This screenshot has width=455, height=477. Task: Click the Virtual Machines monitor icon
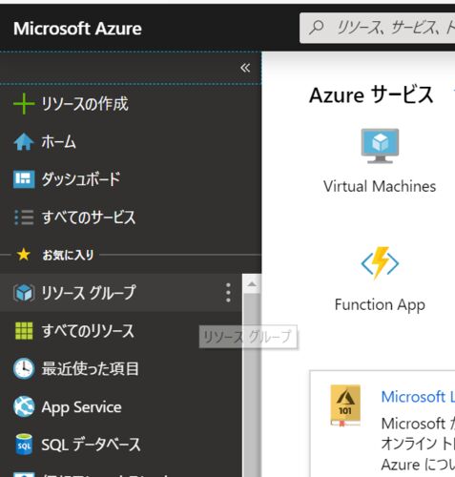[380, 146]
